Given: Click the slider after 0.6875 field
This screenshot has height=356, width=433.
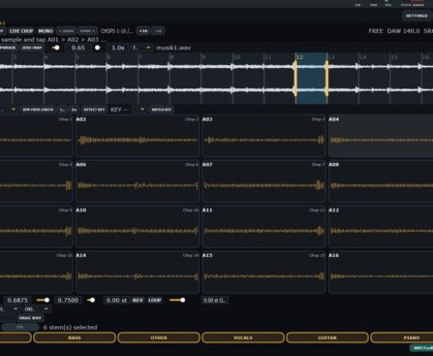Looking at the screenshot, I should coord(43,301).
